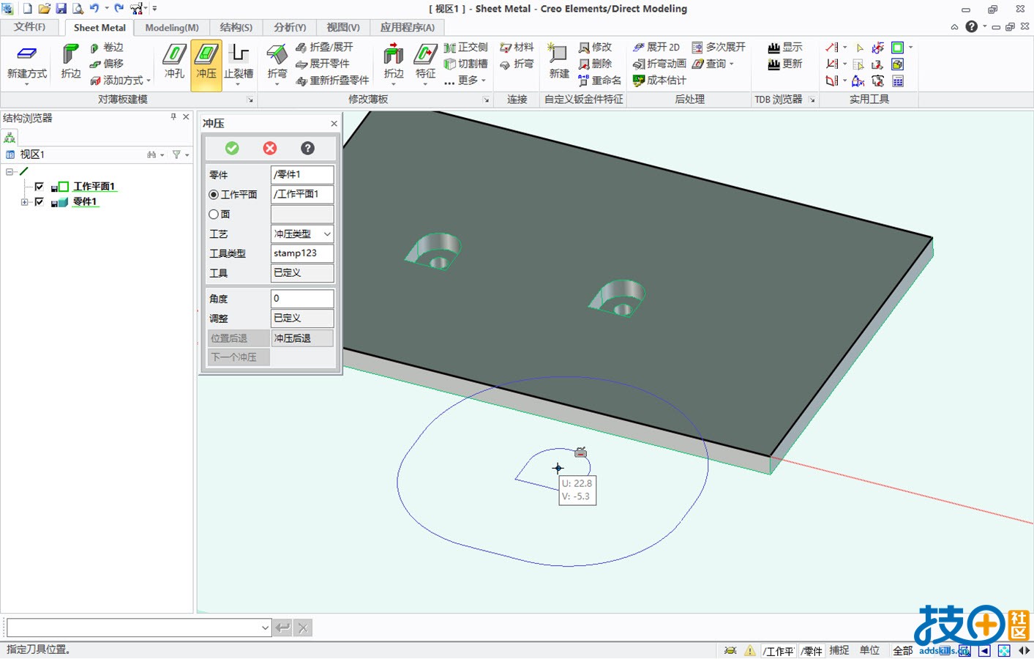Open the command line history dropdown
This screenshot has width=1034, height=659.
(265, 628)
